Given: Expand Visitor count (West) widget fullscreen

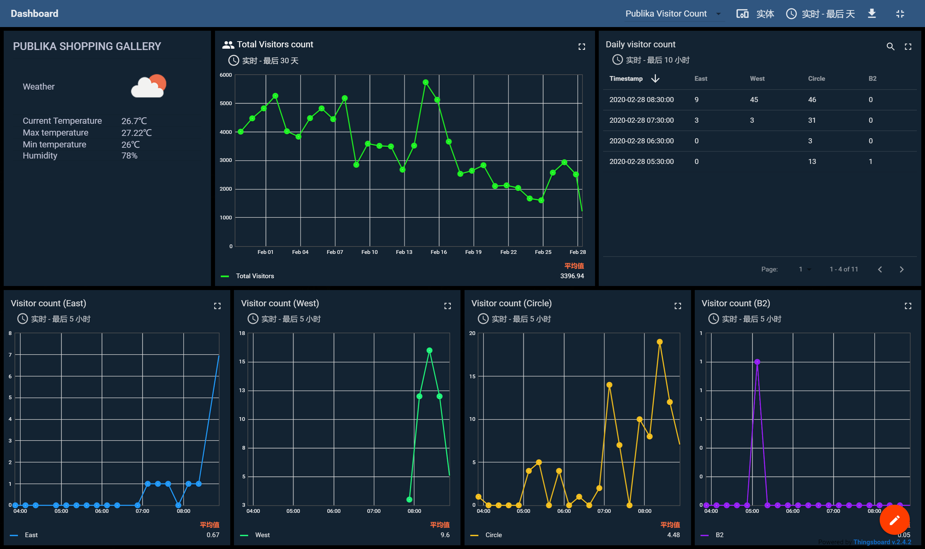Looking at the screenshot, I should coord(447,306).
